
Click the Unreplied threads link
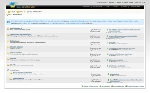[118, 86]
